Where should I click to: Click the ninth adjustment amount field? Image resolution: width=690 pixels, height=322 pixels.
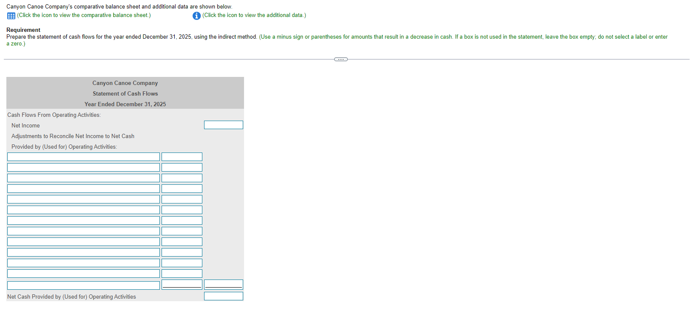182,242
